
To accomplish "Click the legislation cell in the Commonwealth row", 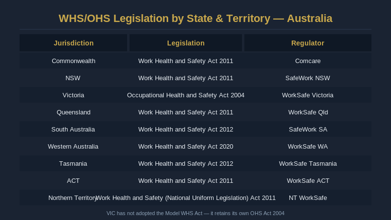I will 186,61.
